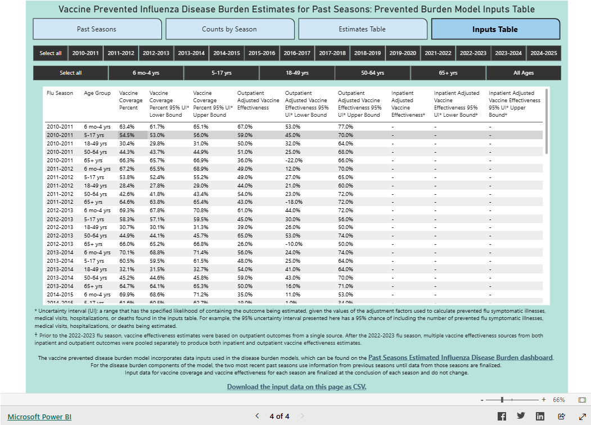Viewport: 591px width, 425px height.
Task: Open the Microsoft Power BI link
Action: click(x=39, y=417)
